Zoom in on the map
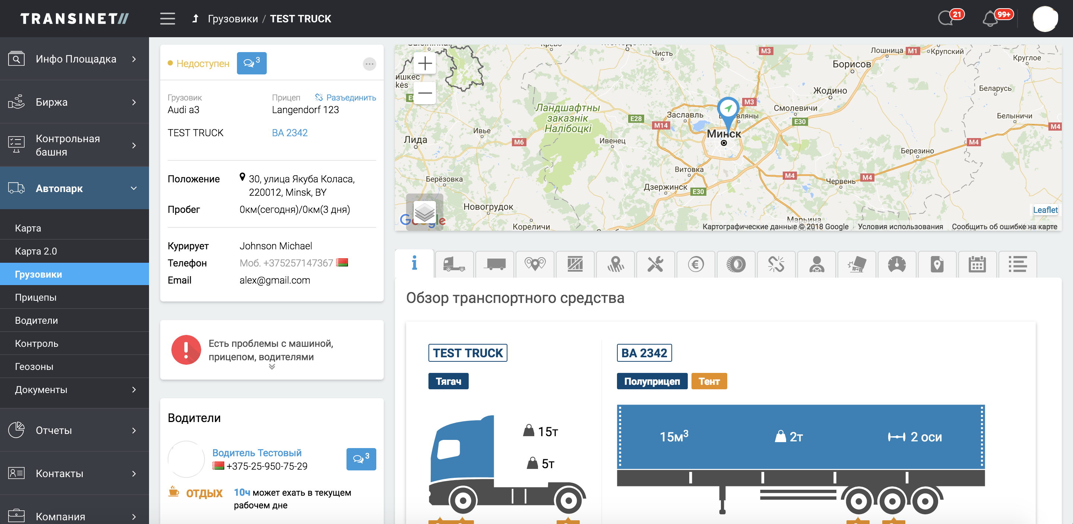This screenshot has width=1073, height=524. point(424,64)
